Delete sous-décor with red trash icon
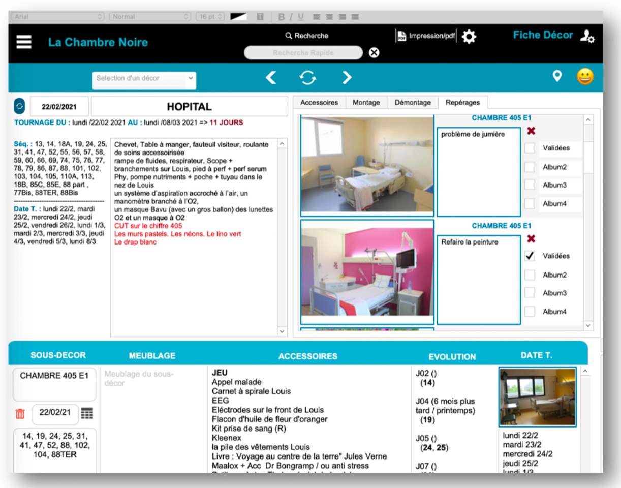 (x=20, y=414)
